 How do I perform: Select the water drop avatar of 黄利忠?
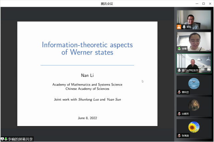point(194,83)
